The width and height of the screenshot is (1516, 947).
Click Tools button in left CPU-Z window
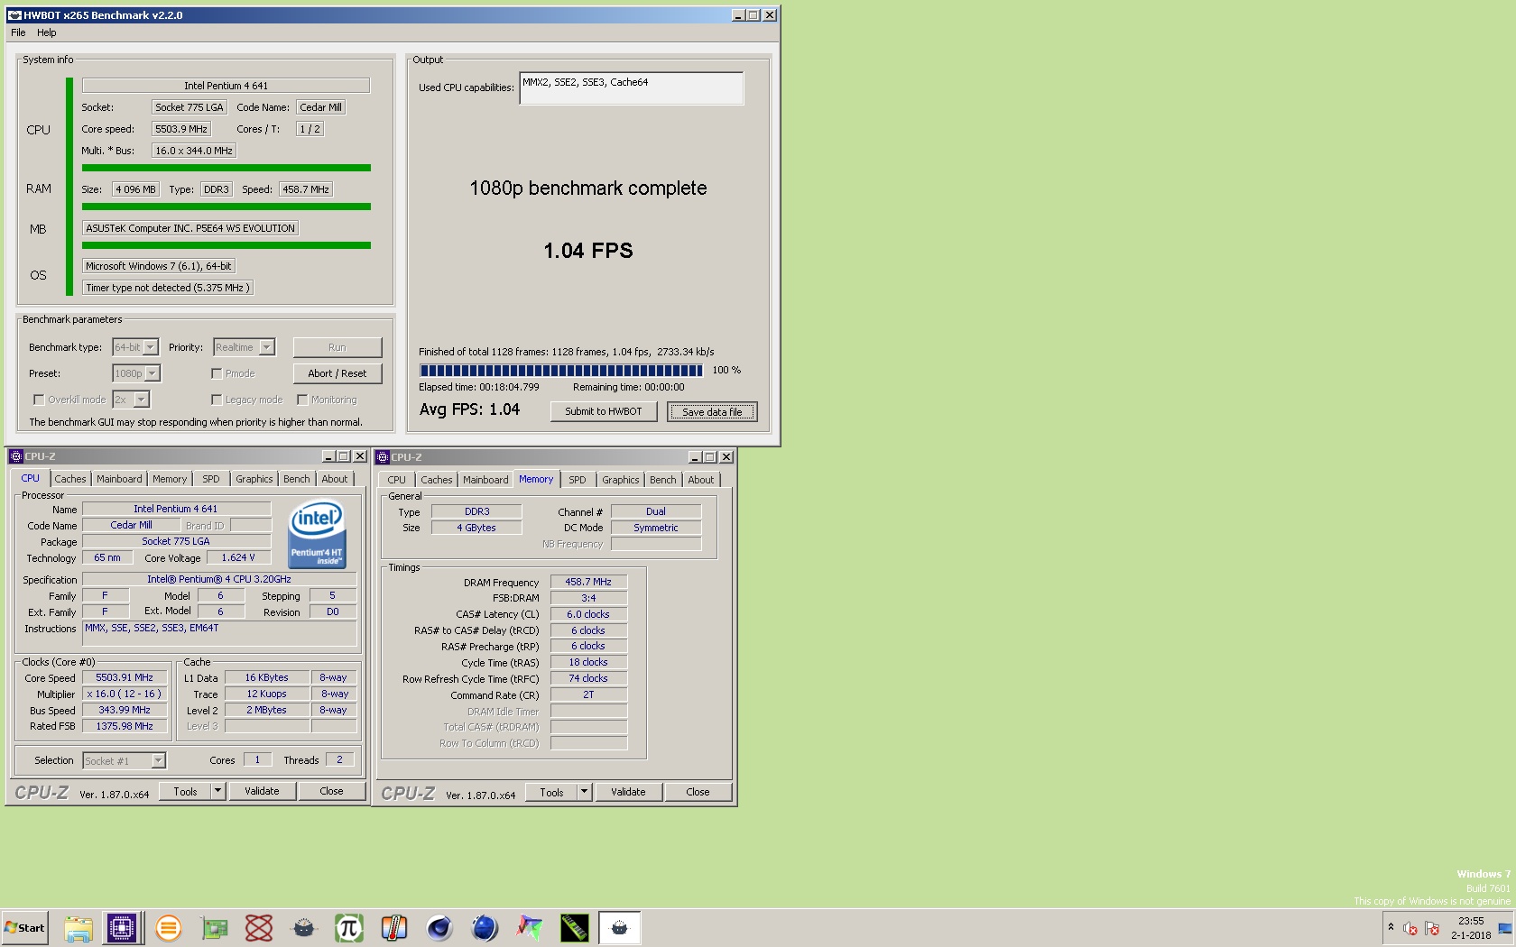pos(186,791)
